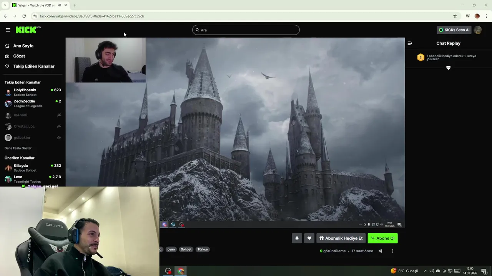Click the 17 saat önce timestamp
This screenshot has height=276, width=492.
(362, 251)
